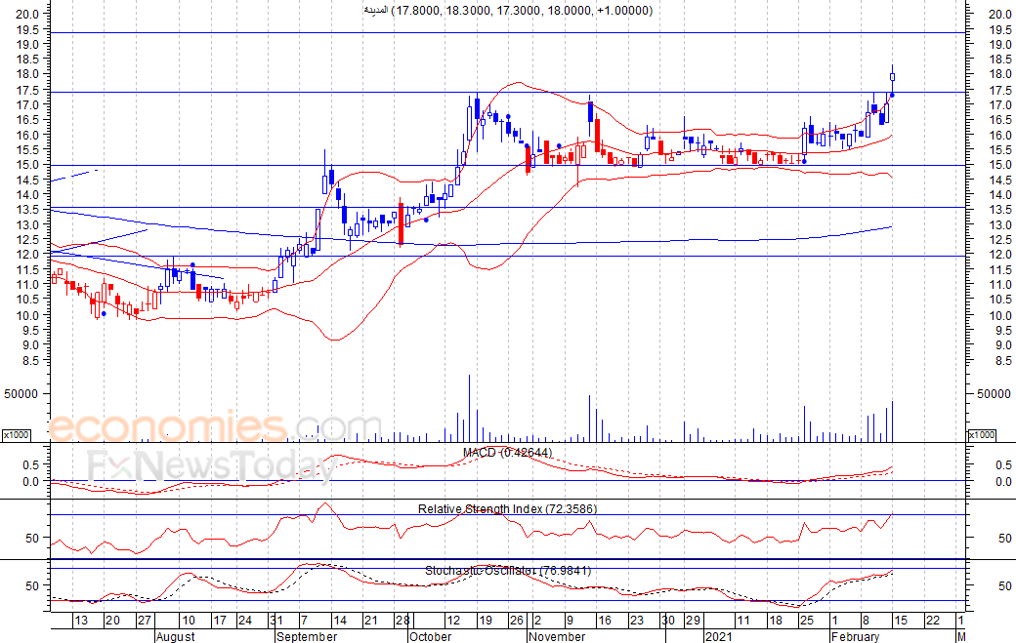This screenshot has height=643, width=1016.
Task: Click the "2021" year label
Action: 719,636
